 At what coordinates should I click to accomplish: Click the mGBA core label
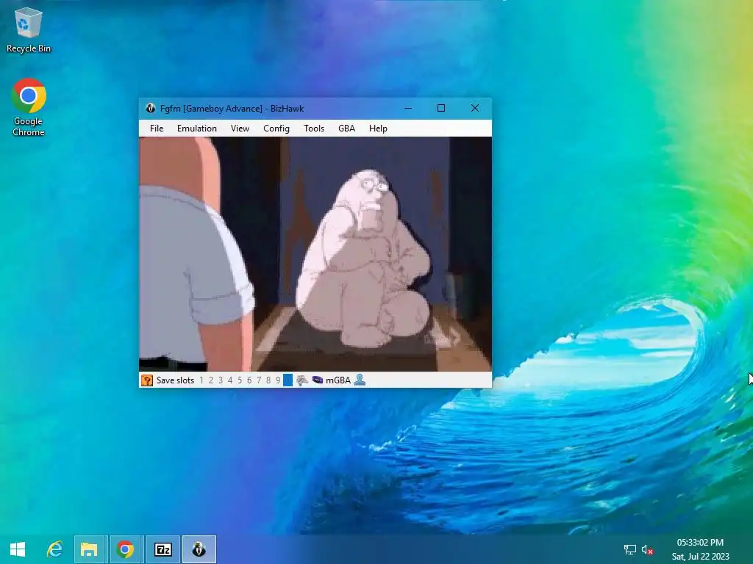pos(338,380)
